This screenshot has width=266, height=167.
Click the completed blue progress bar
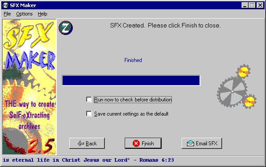coord(131,80)
